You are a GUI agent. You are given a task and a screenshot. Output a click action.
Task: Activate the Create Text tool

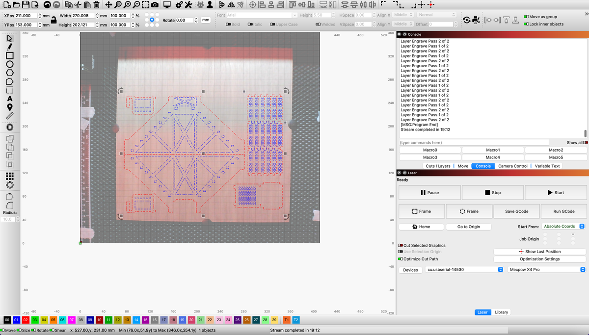click(x=9, y=99)
